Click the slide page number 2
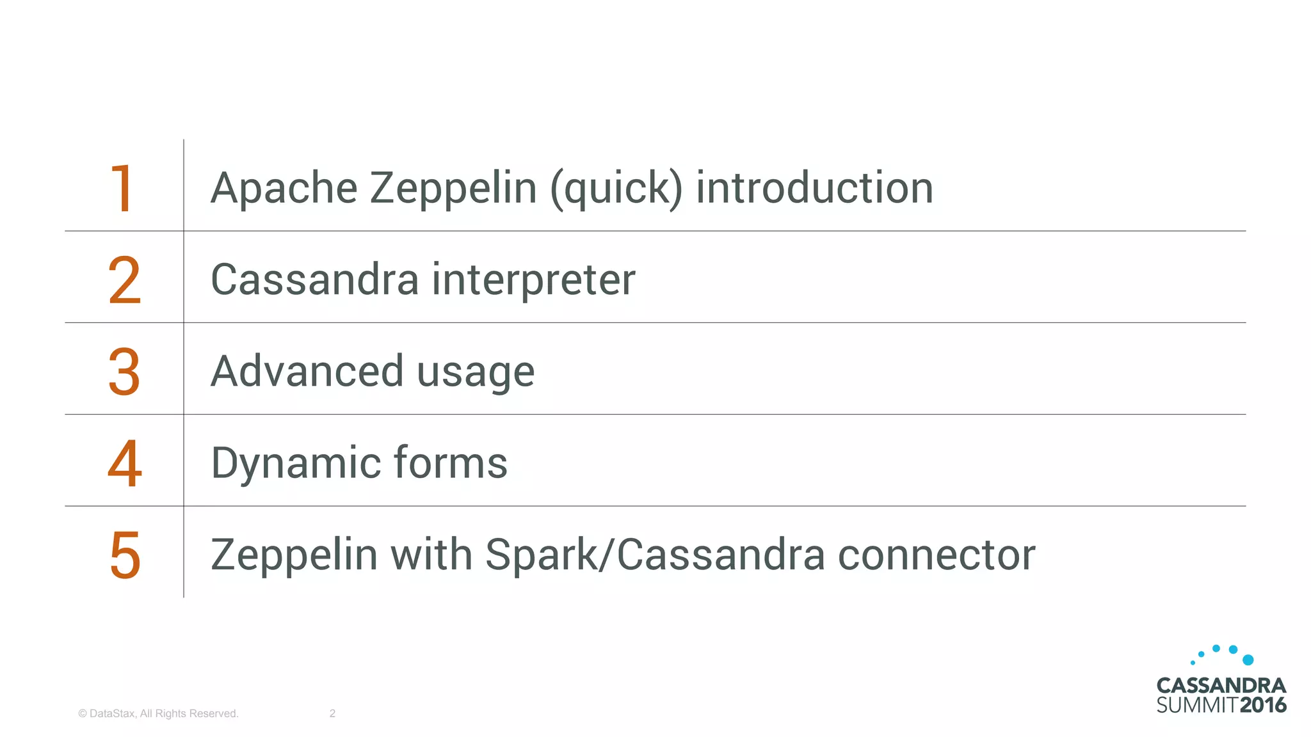This screenshot has width=1311, height=737. 332,713
